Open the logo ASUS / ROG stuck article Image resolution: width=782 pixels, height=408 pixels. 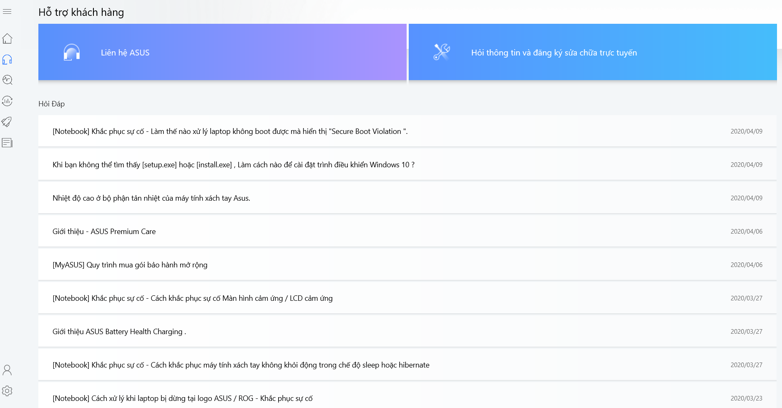tap(407, 395)
